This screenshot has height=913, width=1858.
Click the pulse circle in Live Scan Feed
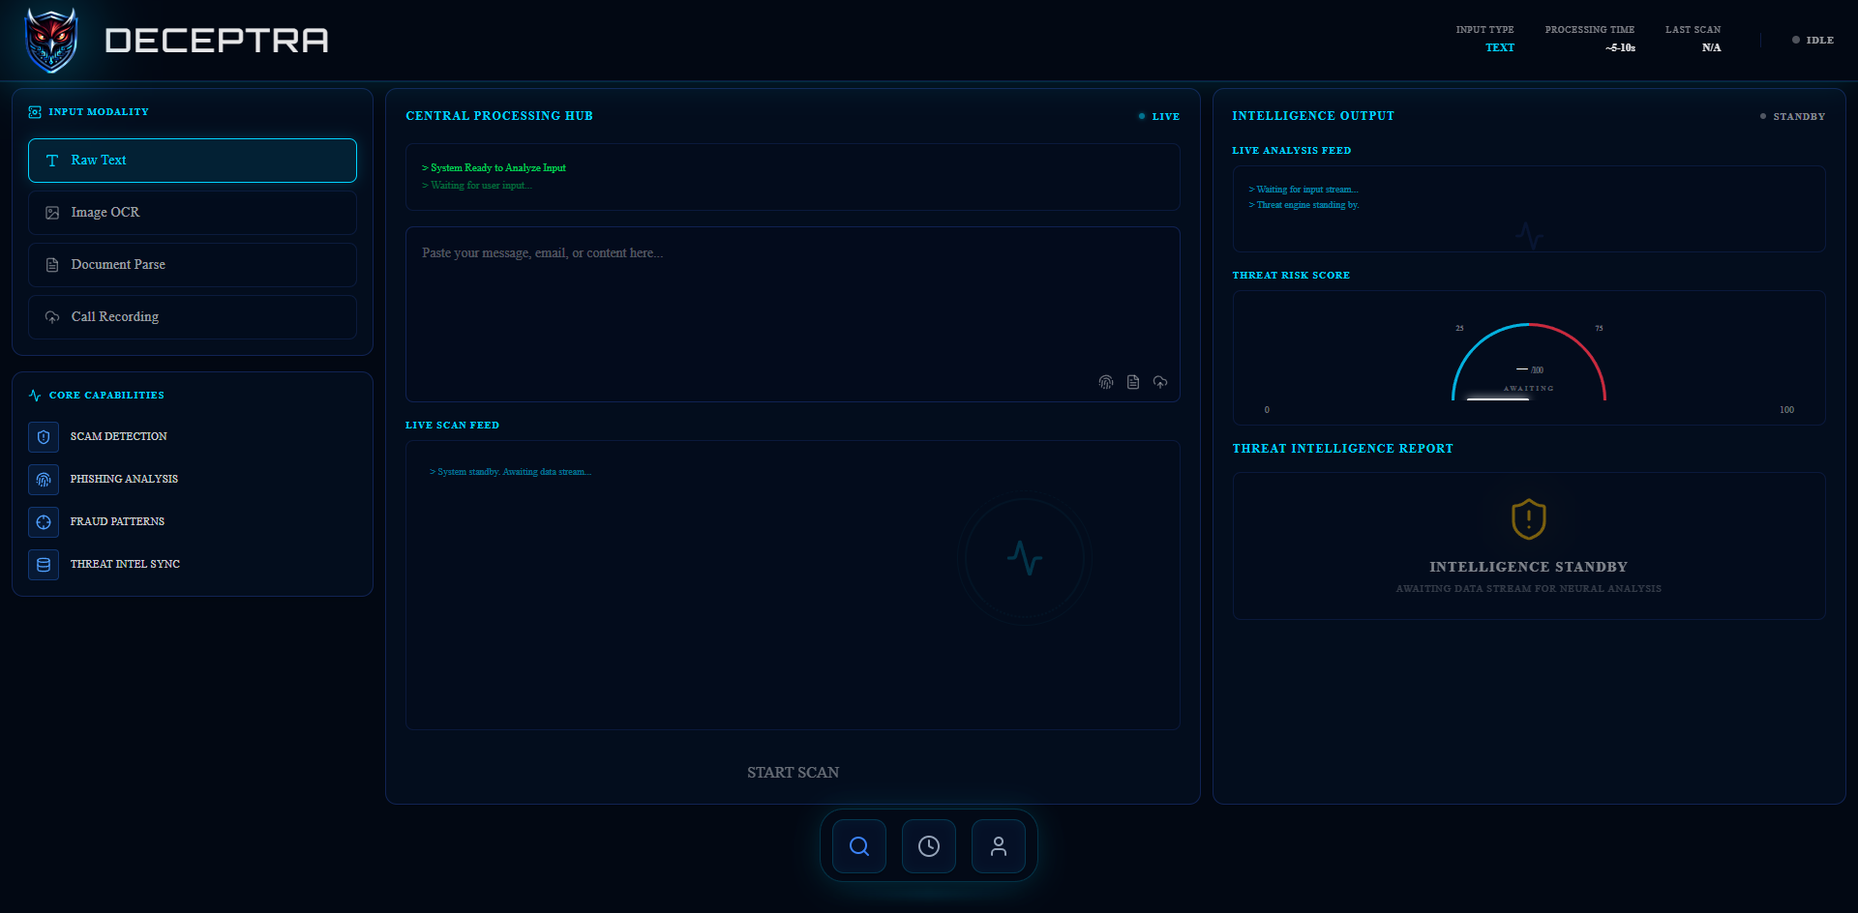point(1025,558)
